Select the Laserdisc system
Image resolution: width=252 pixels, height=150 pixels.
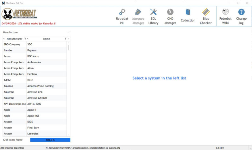point(47,134)
